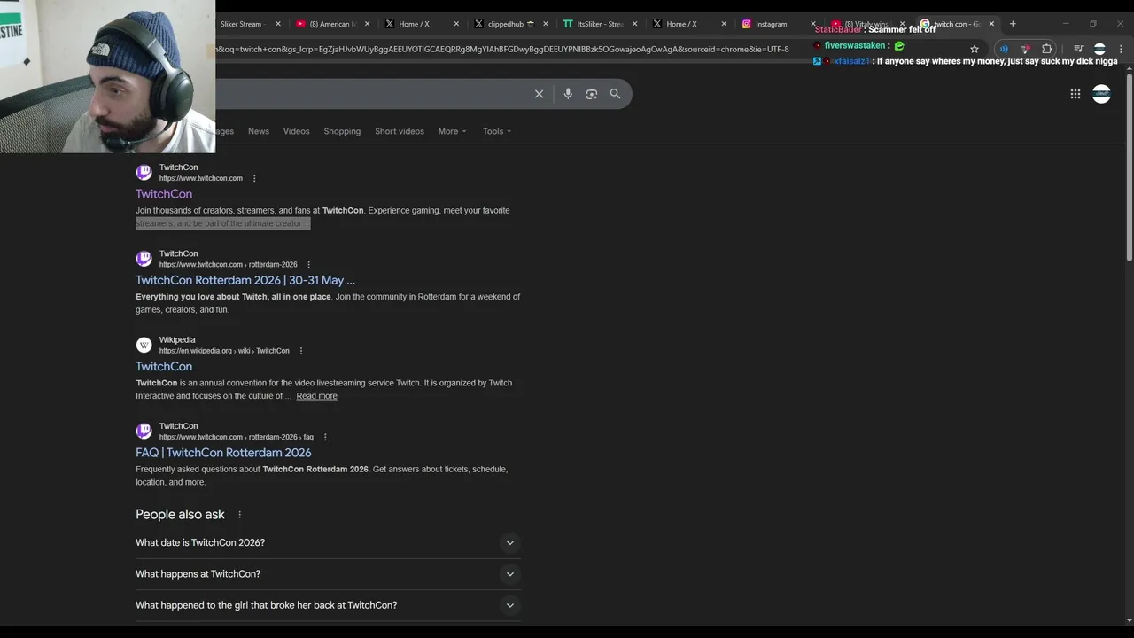The height and width of the screenshot is (638, 1134).
Task: Close the Instagram tab
Action: (812, 24)
